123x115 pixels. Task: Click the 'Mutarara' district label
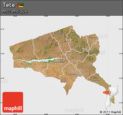(x=96, y=80)
